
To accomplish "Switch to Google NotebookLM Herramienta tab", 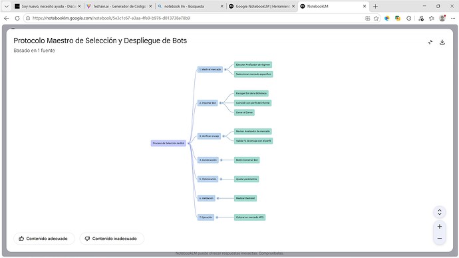I will point(261,6).
